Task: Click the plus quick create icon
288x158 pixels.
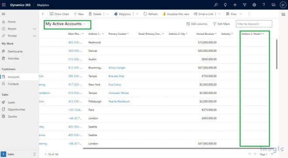Action: [235, 5]
